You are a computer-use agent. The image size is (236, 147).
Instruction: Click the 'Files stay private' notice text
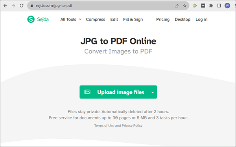click(118, 112)
